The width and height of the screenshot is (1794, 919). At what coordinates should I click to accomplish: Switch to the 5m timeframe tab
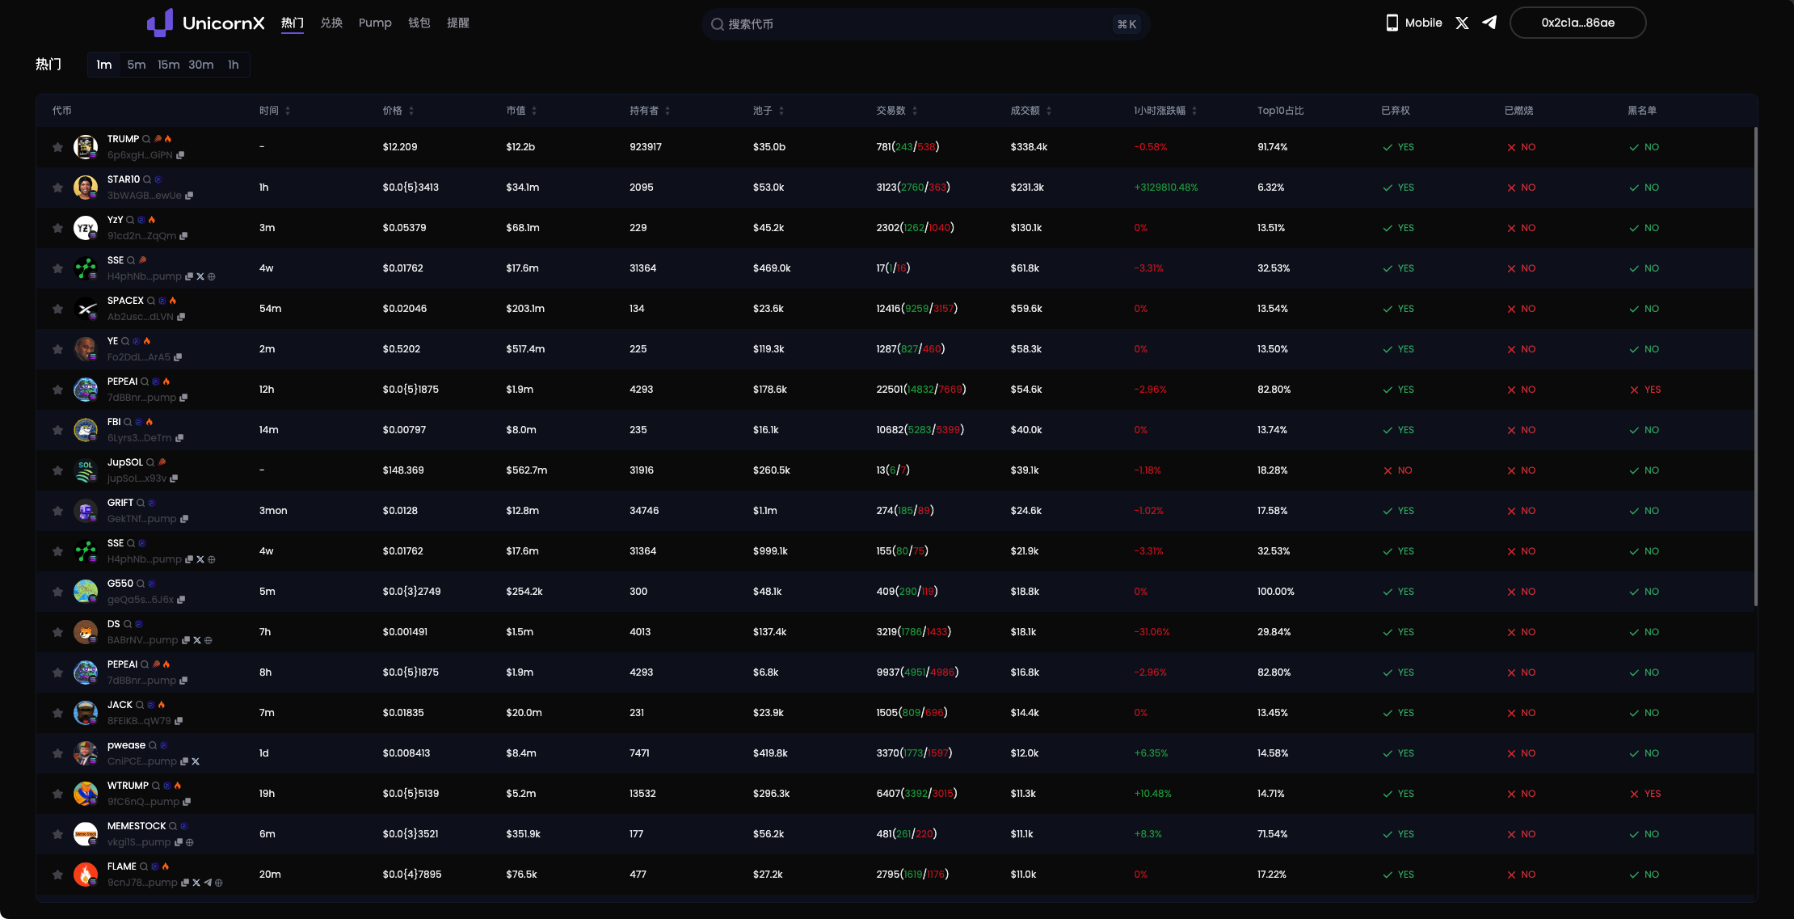point(137,65)
